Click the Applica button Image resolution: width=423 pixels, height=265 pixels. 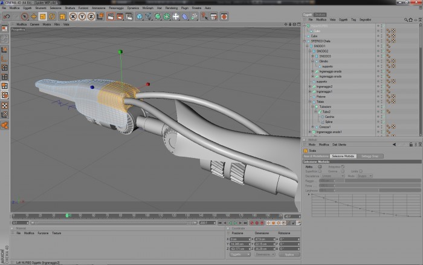[289, 255]
